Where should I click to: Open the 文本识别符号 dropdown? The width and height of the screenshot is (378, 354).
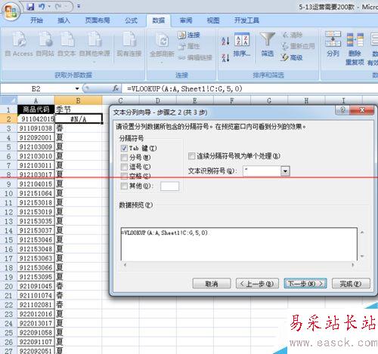tap(285, 171)
